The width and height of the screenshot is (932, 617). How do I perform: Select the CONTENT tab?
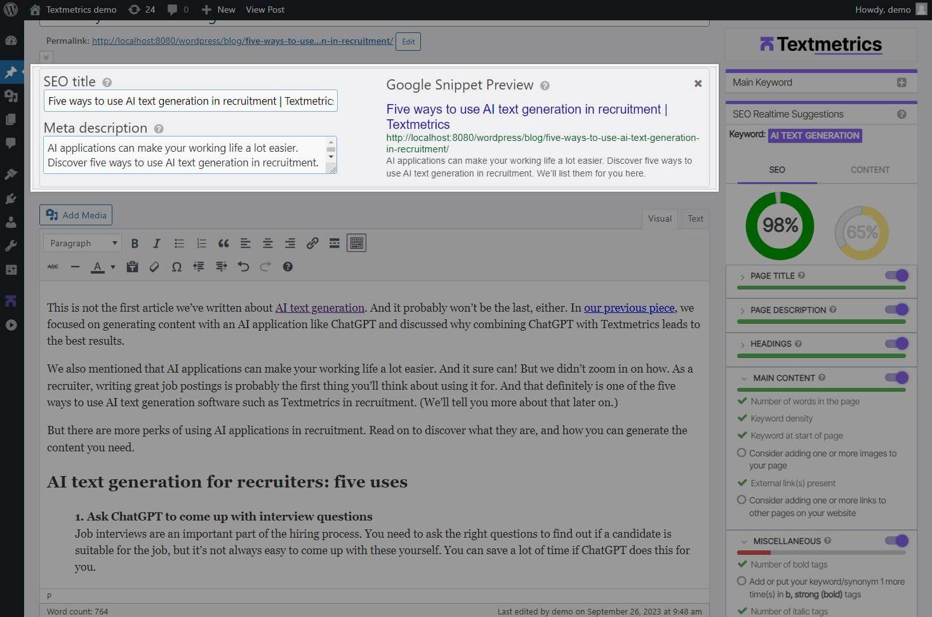(870, 169)
